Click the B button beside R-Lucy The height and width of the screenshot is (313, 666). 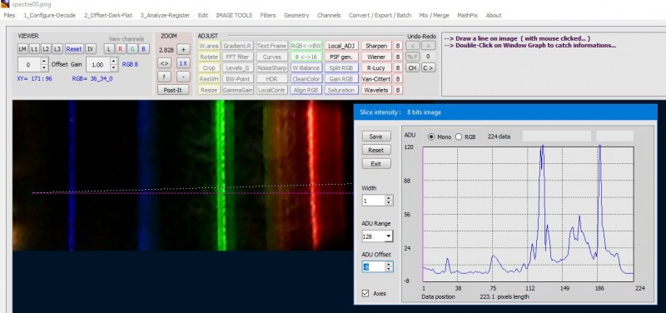(x=398, y=68)
